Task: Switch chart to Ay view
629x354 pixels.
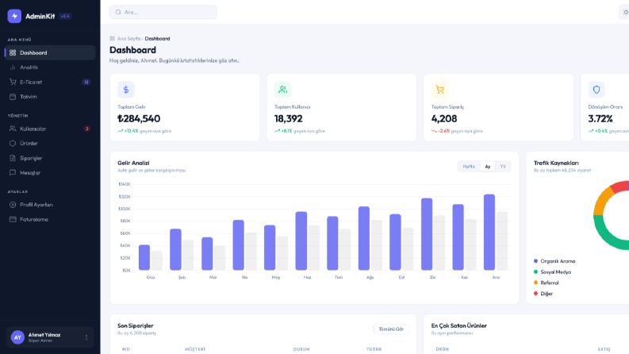Action: coord(487,166)
